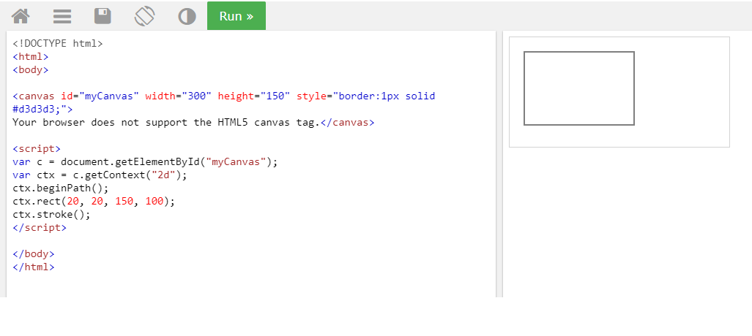Click the height="150" attribute in the canvas tag

[x=253, y=96]
